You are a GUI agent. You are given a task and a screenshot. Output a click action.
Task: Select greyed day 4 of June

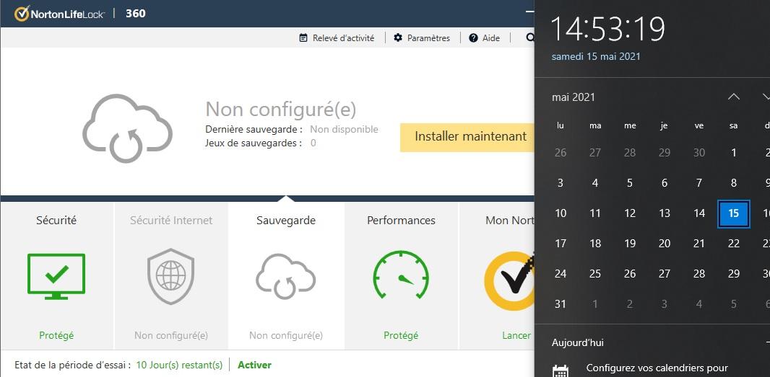pyautogui.click(x=699, y=304)
